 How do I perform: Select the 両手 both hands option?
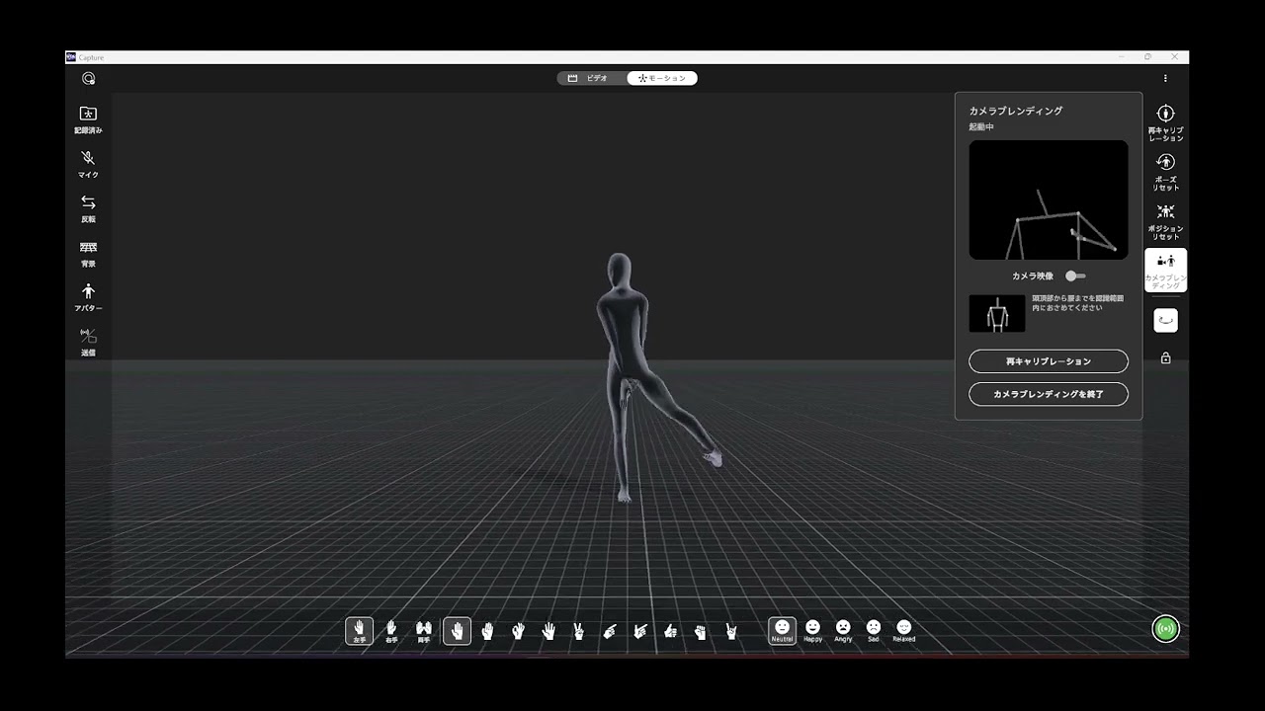[424, 631]
